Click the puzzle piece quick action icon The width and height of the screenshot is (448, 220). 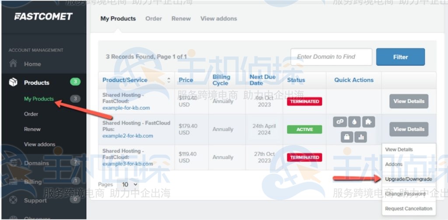pyautogui.click(x=368, y=122)
